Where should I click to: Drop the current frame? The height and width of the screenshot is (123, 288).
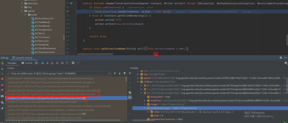point(62,63)
